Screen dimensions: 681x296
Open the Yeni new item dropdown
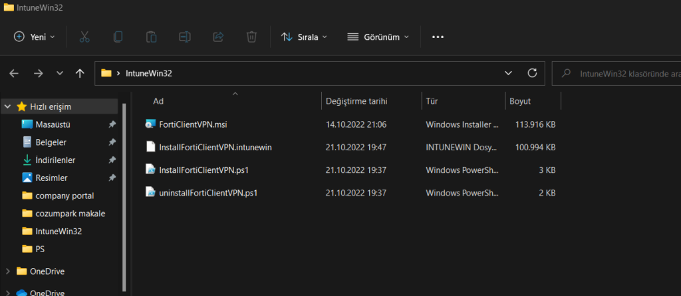35,37
